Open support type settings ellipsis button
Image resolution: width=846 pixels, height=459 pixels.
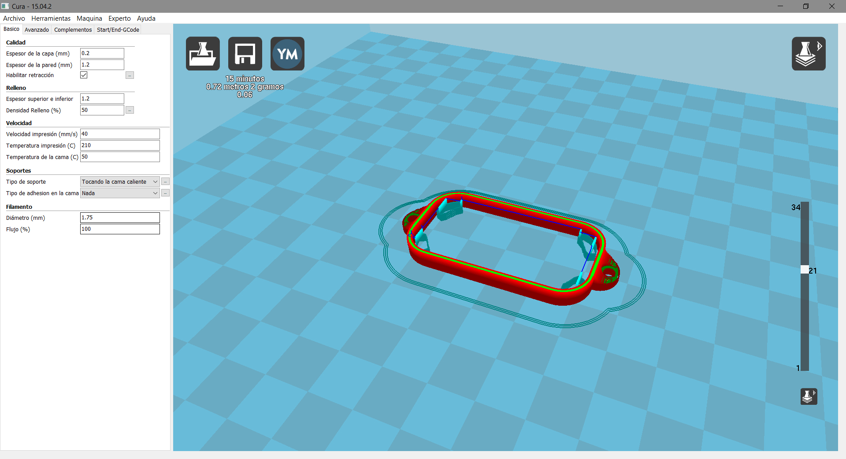[165, 181]
